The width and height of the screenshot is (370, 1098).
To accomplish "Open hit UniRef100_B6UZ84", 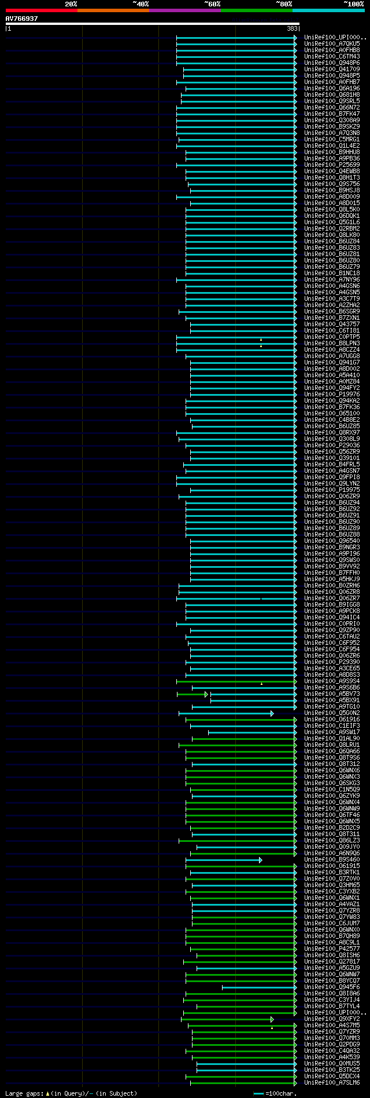I will (x=332, y=242).
